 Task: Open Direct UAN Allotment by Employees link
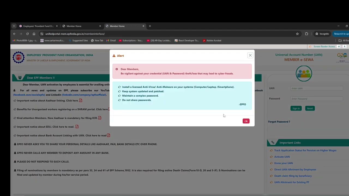(295, 169)
